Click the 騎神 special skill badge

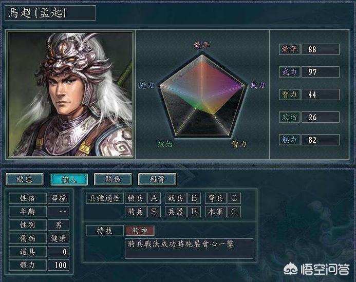click(x=140, y=231)
